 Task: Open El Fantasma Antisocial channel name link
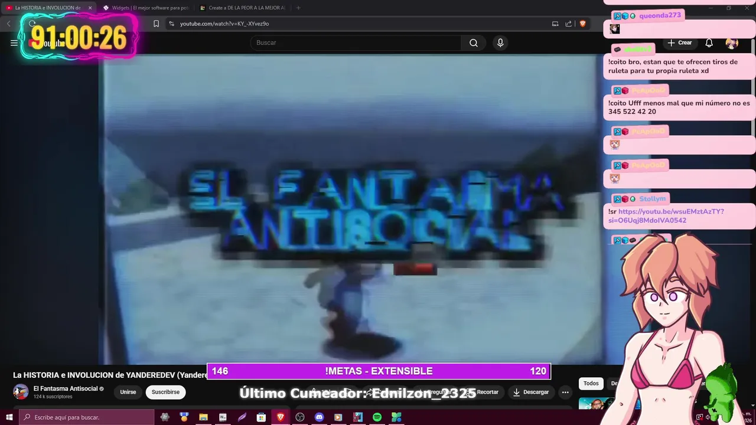point(66,388)
